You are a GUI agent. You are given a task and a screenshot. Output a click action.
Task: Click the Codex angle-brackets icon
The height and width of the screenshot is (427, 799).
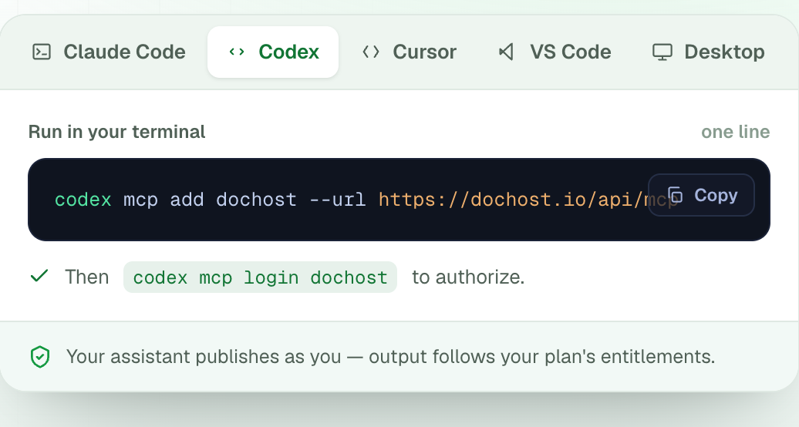click(237, 52)
